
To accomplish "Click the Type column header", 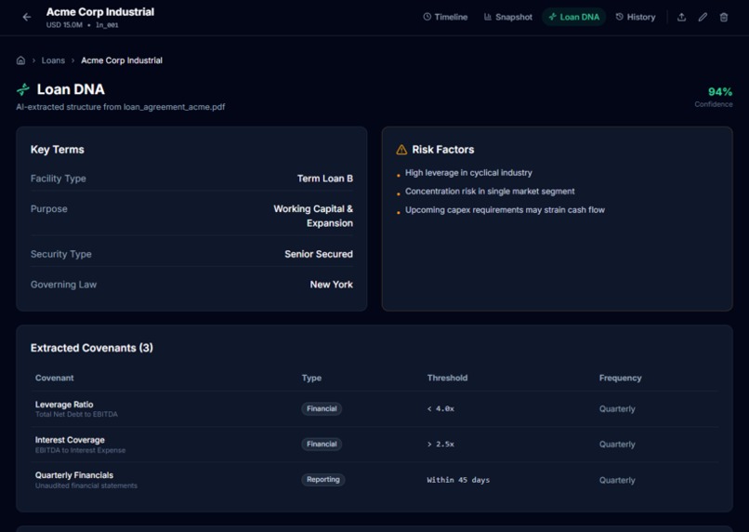I will [311, 378].
